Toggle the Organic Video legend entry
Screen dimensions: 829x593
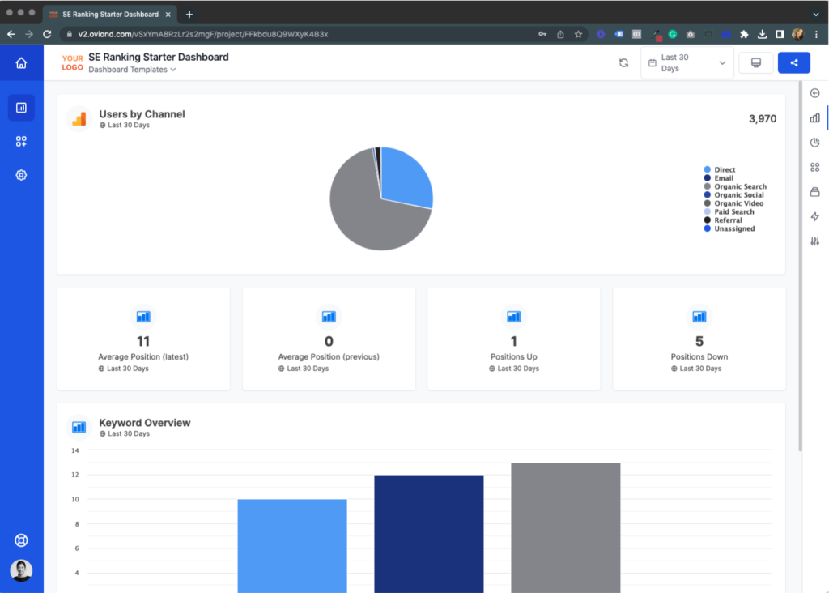coord(733,203)
